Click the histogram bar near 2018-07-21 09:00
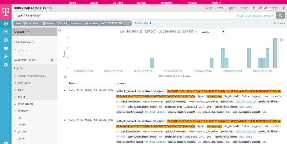Screen dimensions: 287x144 click(152, 63)
